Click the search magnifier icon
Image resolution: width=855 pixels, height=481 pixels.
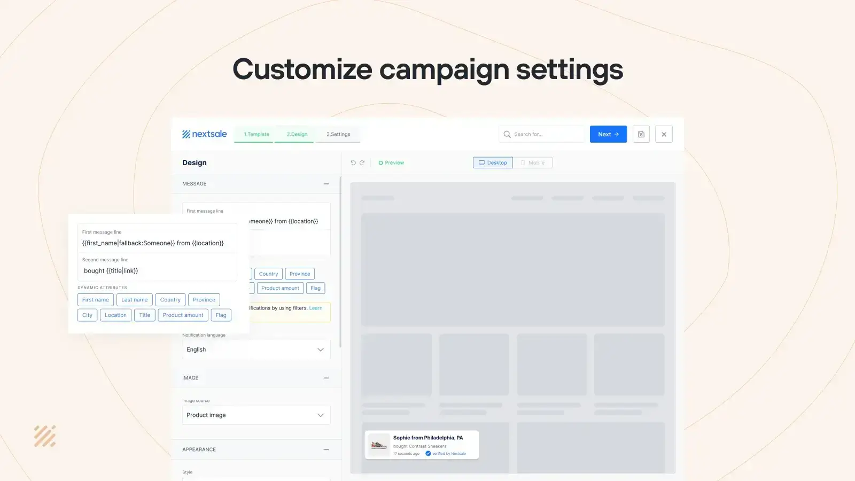coord(507,134)
